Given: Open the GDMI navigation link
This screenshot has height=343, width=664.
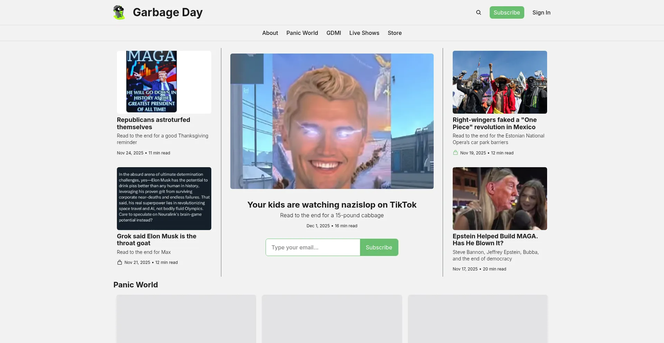Looking at the screenshot, I should [333, 33].
